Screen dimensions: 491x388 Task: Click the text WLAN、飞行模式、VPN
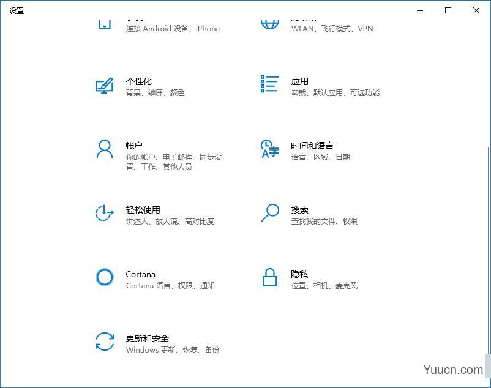[332, 29]
